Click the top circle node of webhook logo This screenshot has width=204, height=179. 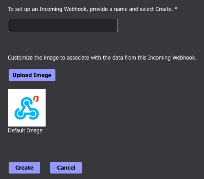click(27, 103)
